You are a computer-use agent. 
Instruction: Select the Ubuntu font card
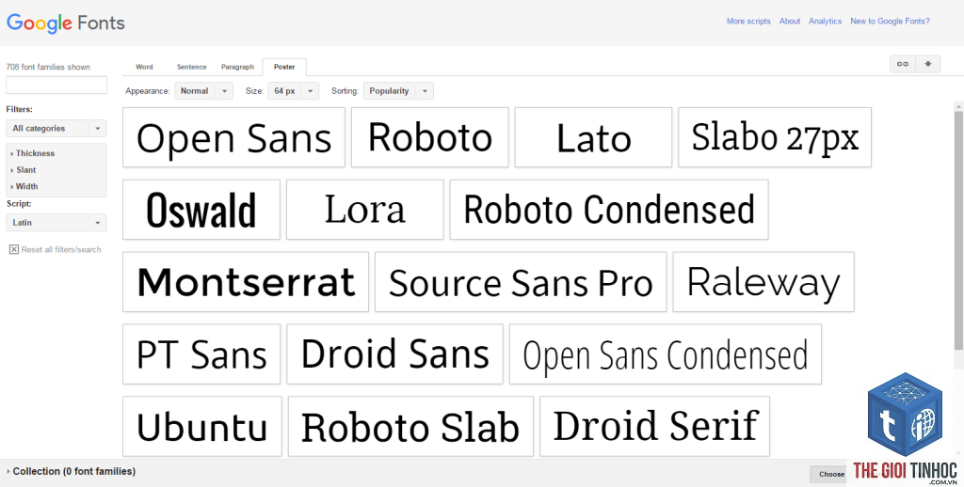(202, 426)
